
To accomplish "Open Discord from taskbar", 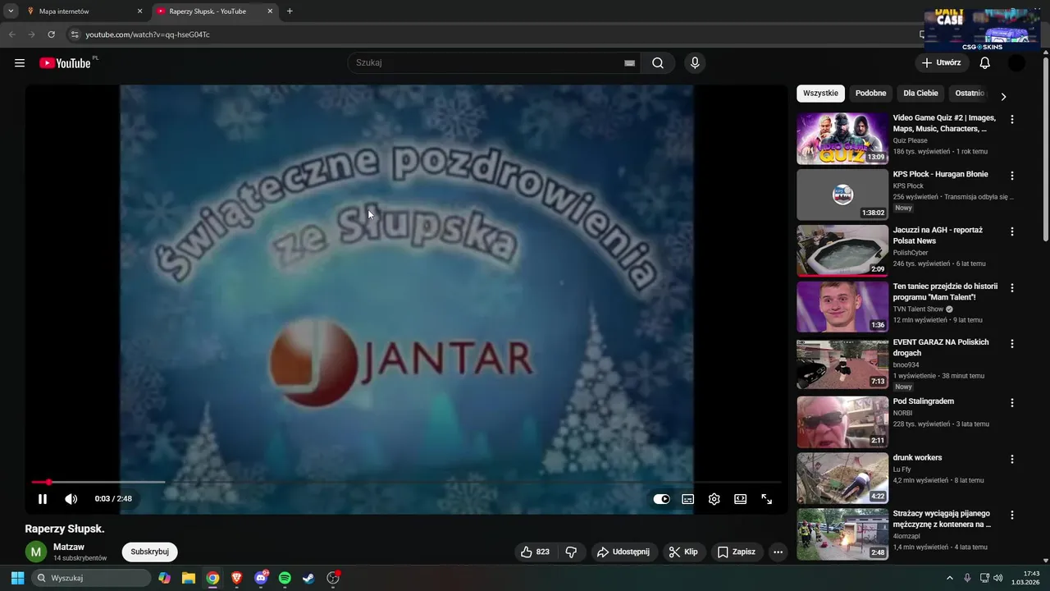I will 261,578.
